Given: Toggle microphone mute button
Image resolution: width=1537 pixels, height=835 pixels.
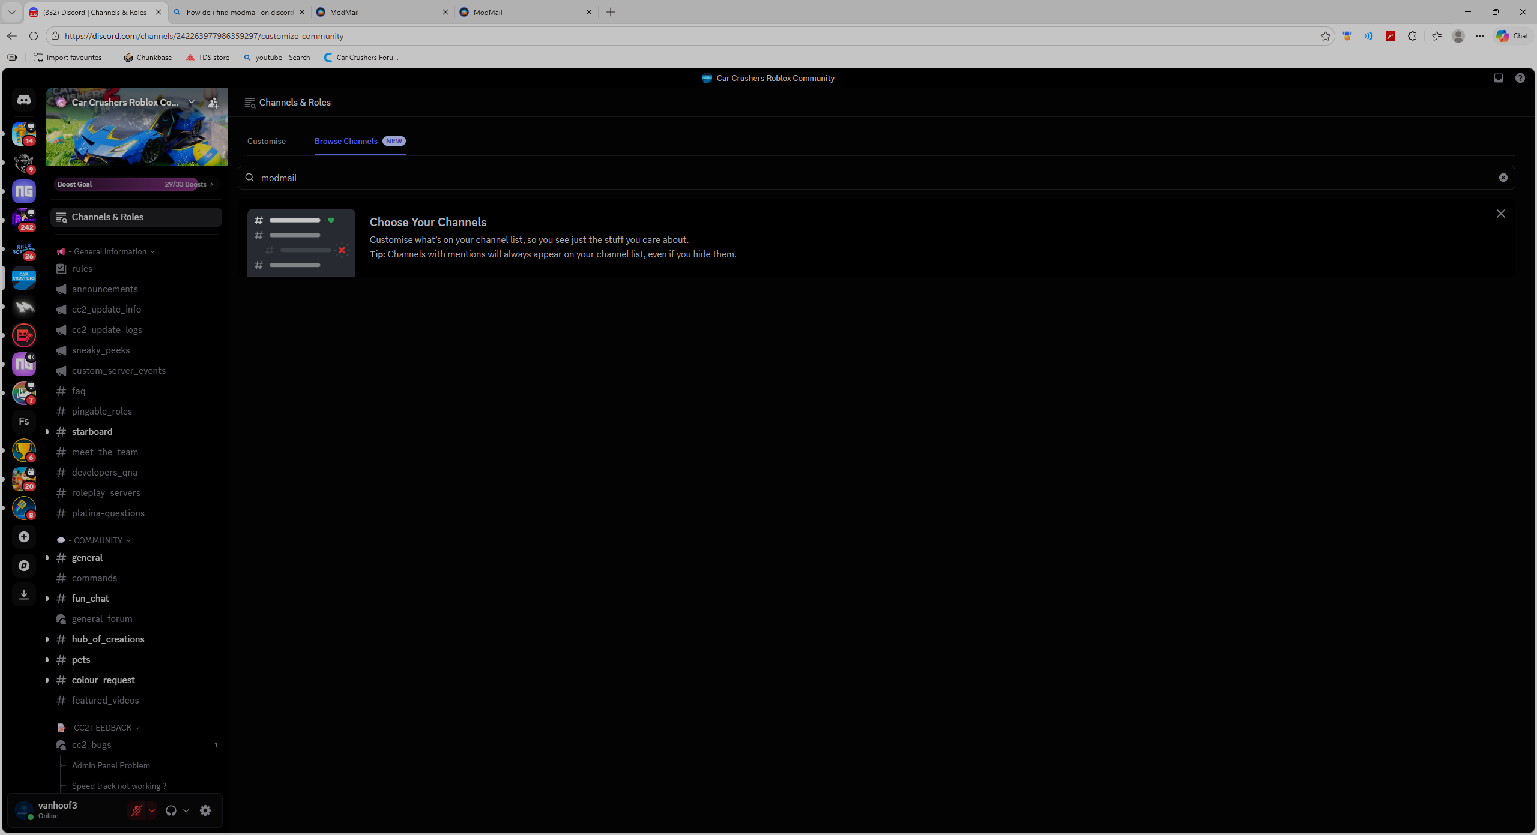Looking at the screenshot, I should coord(136,810).
